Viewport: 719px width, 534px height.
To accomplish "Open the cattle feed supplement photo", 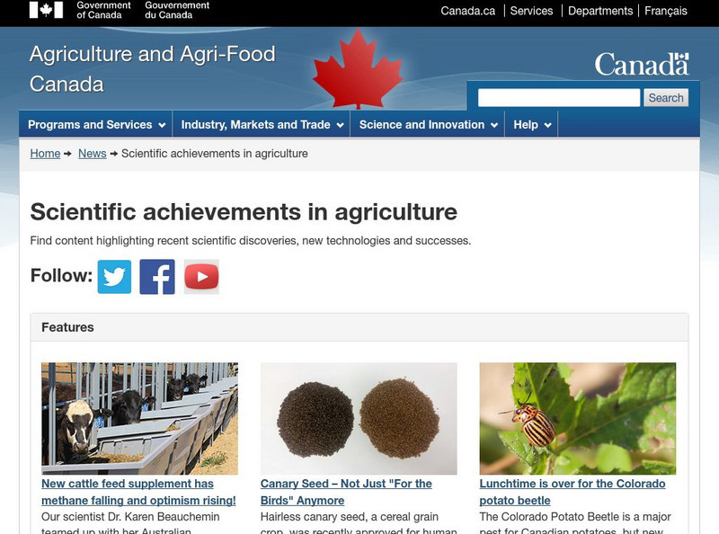I will (x=139, y=418).
